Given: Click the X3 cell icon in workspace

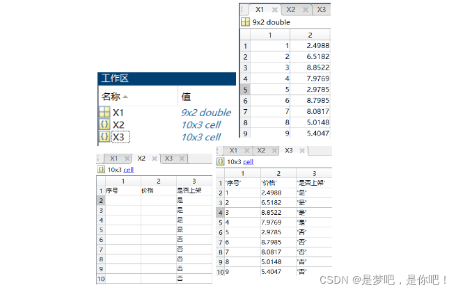Looking at the screenshot, I should [x=104, y=136].
